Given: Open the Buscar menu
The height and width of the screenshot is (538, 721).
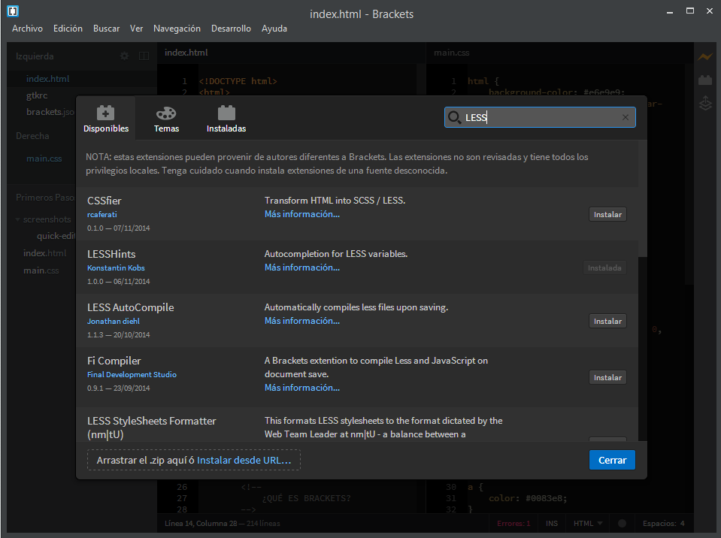Looking at the screenshot, I should tap(106, 29).
